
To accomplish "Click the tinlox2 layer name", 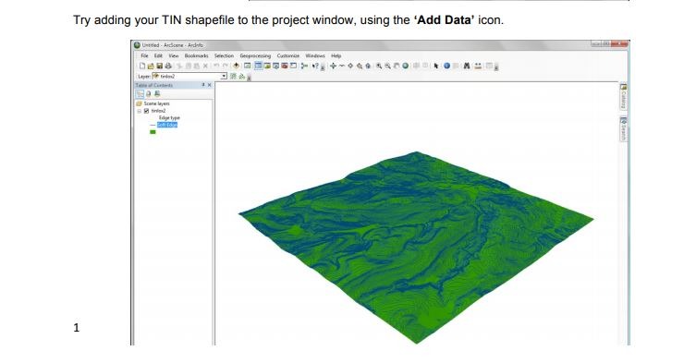I will pyautogui.click(x=158, y=111).
